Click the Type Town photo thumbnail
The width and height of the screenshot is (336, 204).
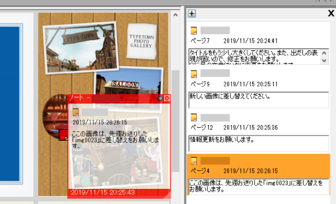click(x=81, y=48)
